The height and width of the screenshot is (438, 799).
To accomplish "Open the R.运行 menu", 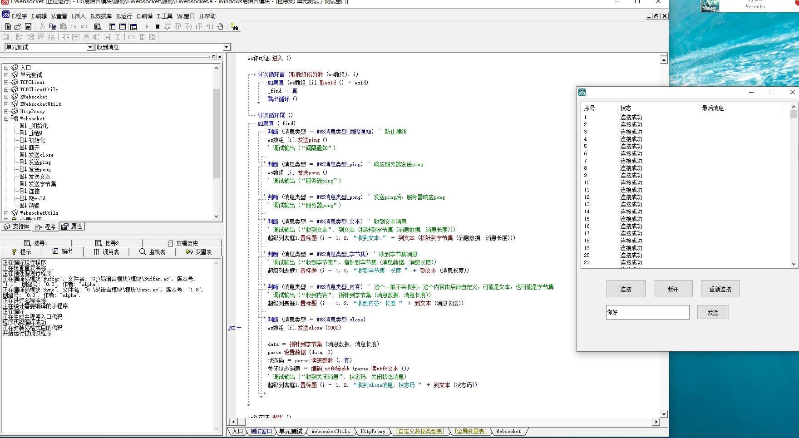I will click(x=124, y=16).
